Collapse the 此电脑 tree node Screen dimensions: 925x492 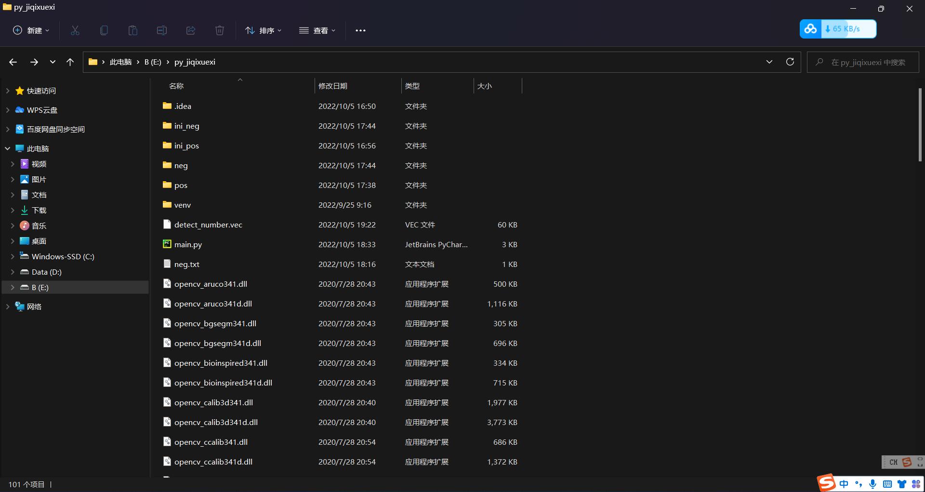coord(7,148)
